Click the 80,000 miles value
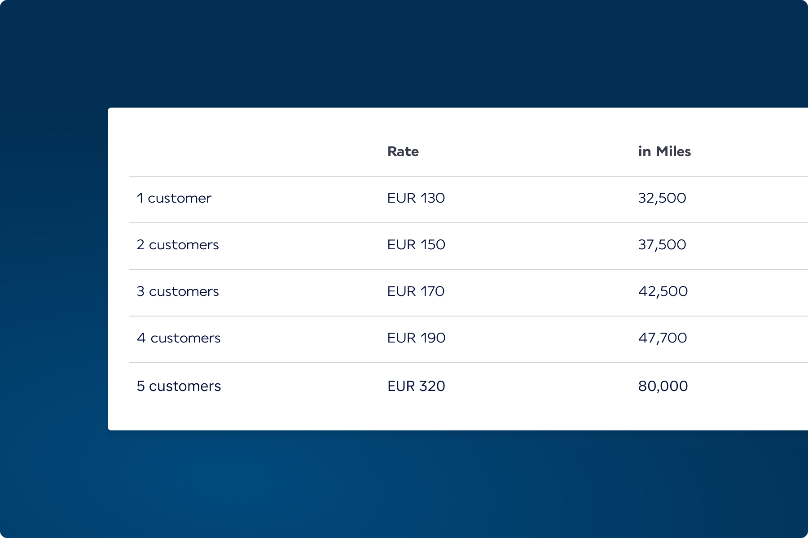This screenshot has width=808, height=538. point(663,386)
